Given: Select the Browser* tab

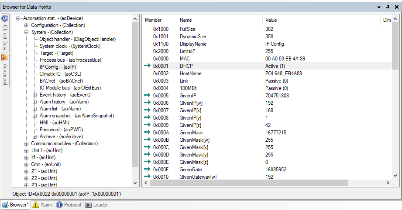Looking at the screenshot, I should [x=15, y=205].
